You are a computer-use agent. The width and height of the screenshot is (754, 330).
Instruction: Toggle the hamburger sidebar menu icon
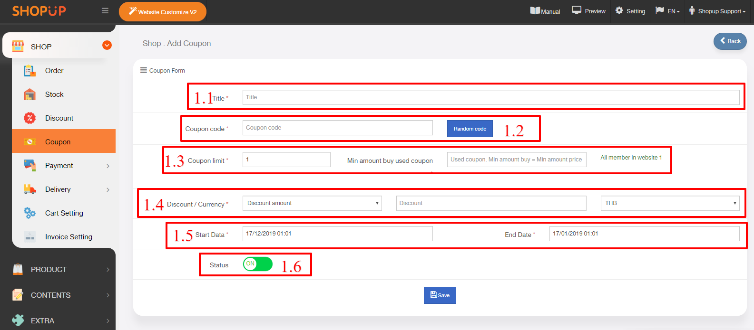105,11
